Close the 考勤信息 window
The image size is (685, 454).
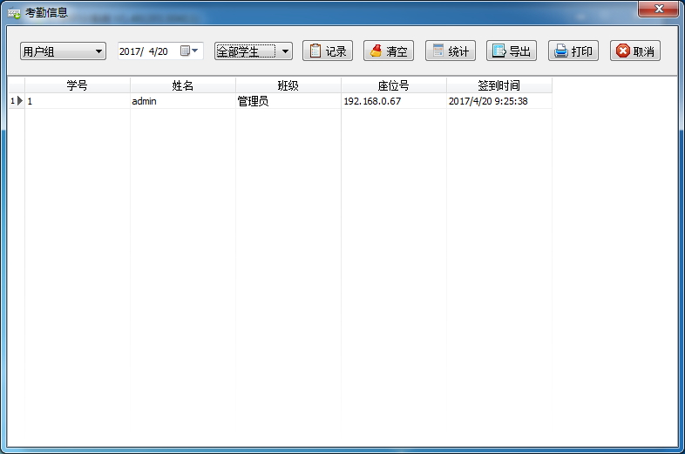click(x=658, y=9)
